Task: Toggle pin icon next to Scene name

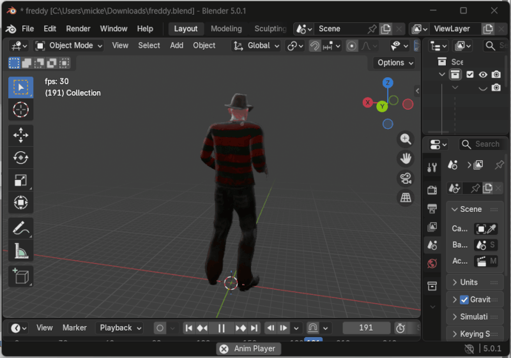Action: (x=372, y=29)
